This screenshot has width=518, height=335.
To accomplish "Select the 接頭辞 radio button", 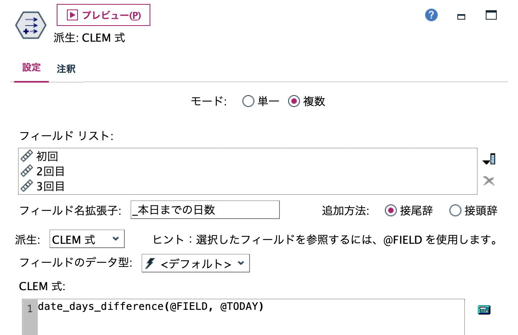I will click(455, 211).
